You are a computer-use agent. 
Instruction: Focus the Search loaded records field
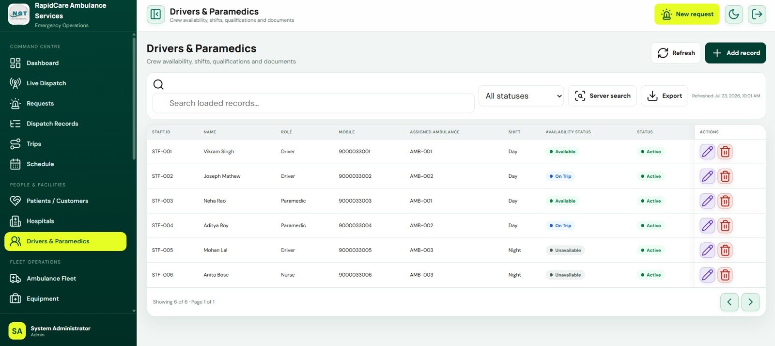click(313, 103)
